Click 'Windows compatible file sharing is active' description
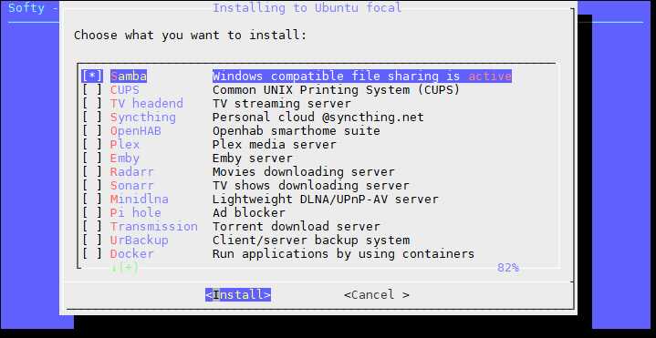Image resolution: width=656 pixels, height=338 pixels. click(362, 76)
